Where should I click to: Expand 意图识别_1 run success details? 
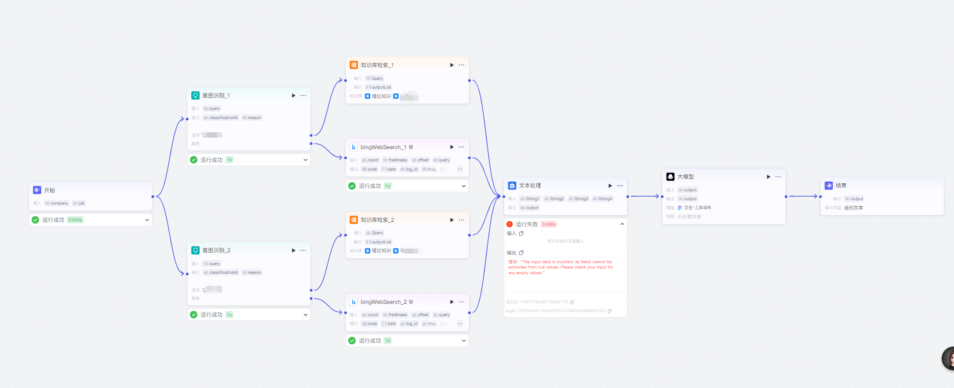coord(306,160)
